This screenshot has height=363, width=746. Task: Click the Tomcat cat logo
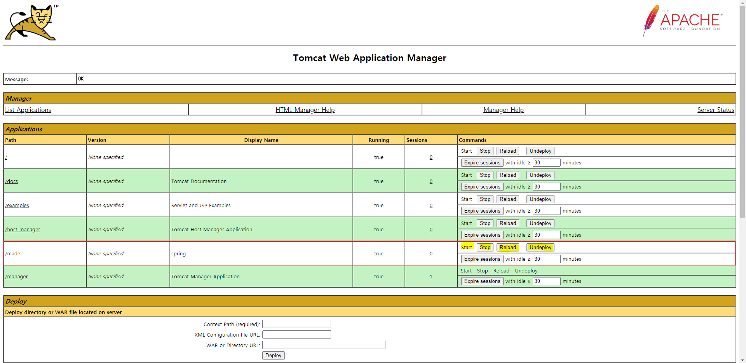tap(32, 22)
